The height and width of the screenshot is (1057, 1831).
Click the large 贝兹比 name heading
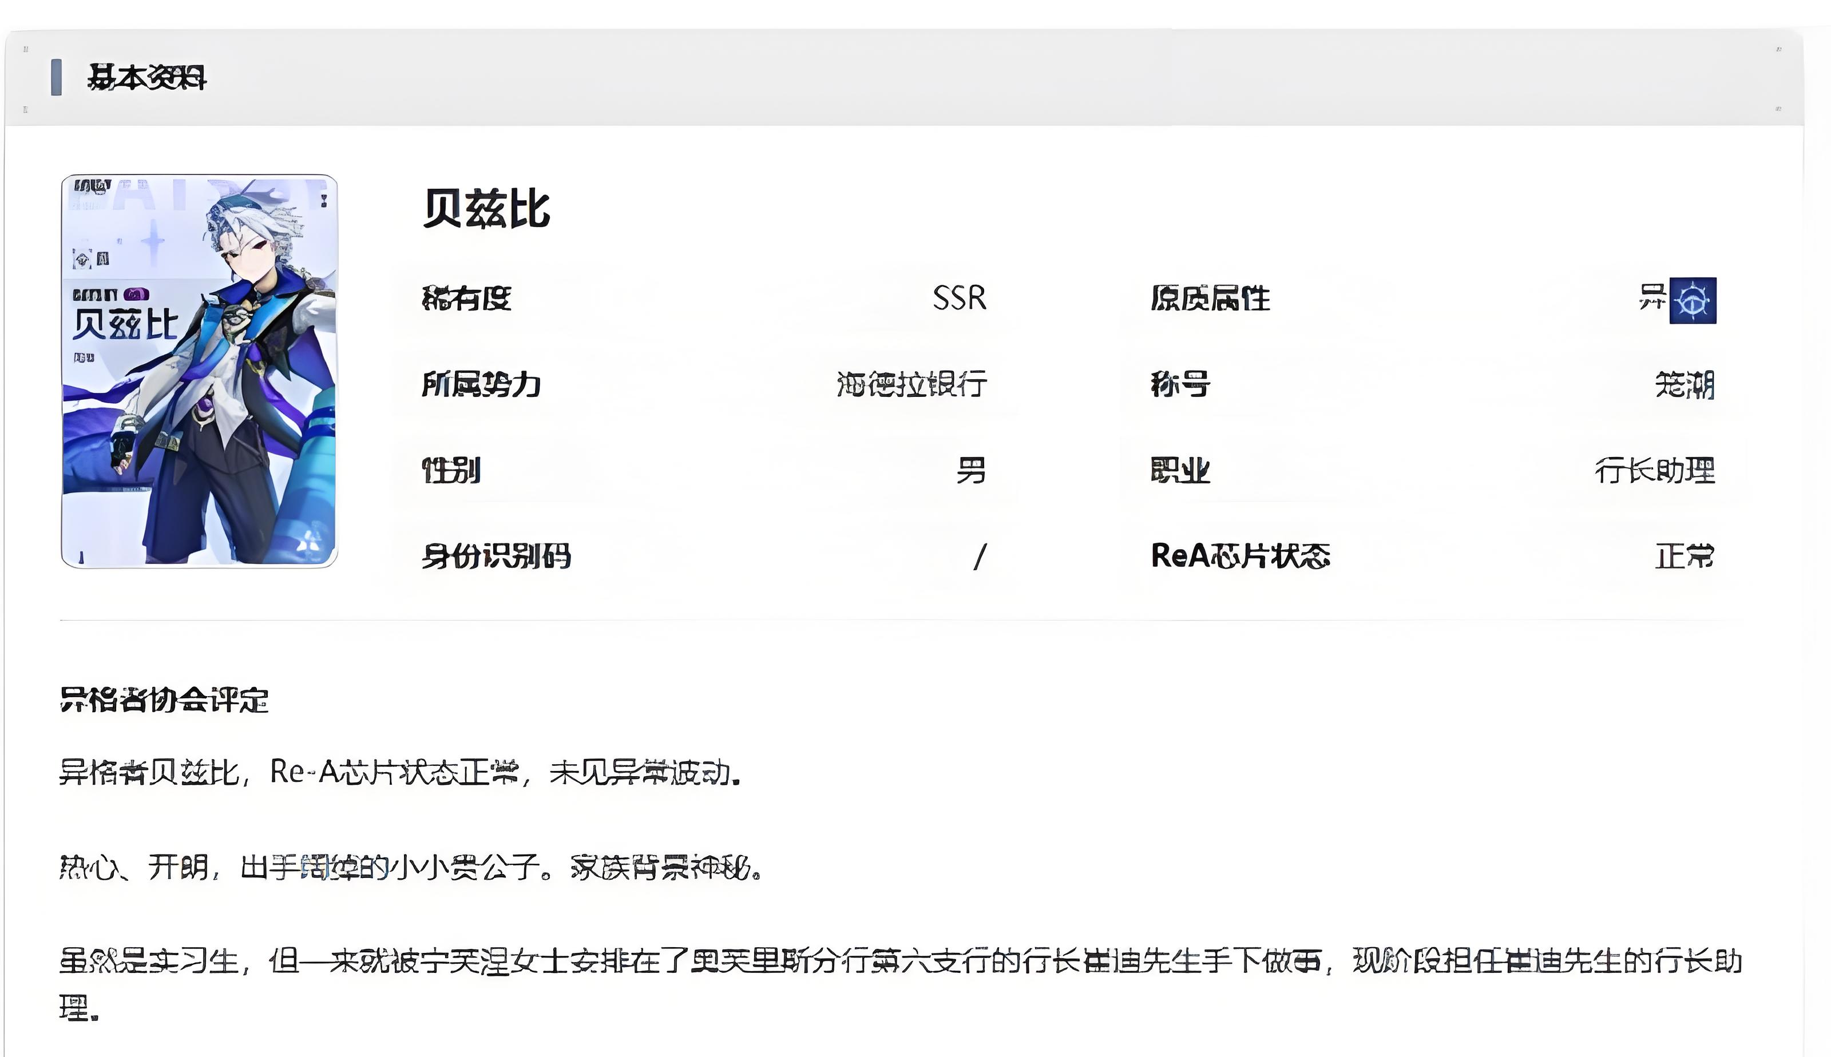click(x=486, y=209)
